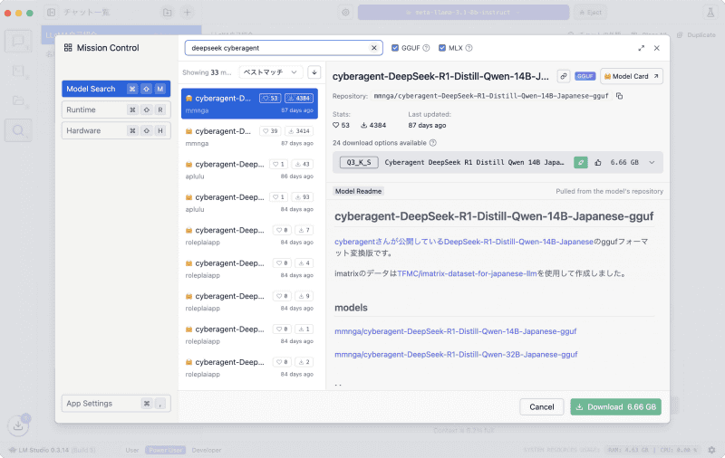
Task: Toggle sidebar panel in main window toolbar
Action: coord(52,13)
